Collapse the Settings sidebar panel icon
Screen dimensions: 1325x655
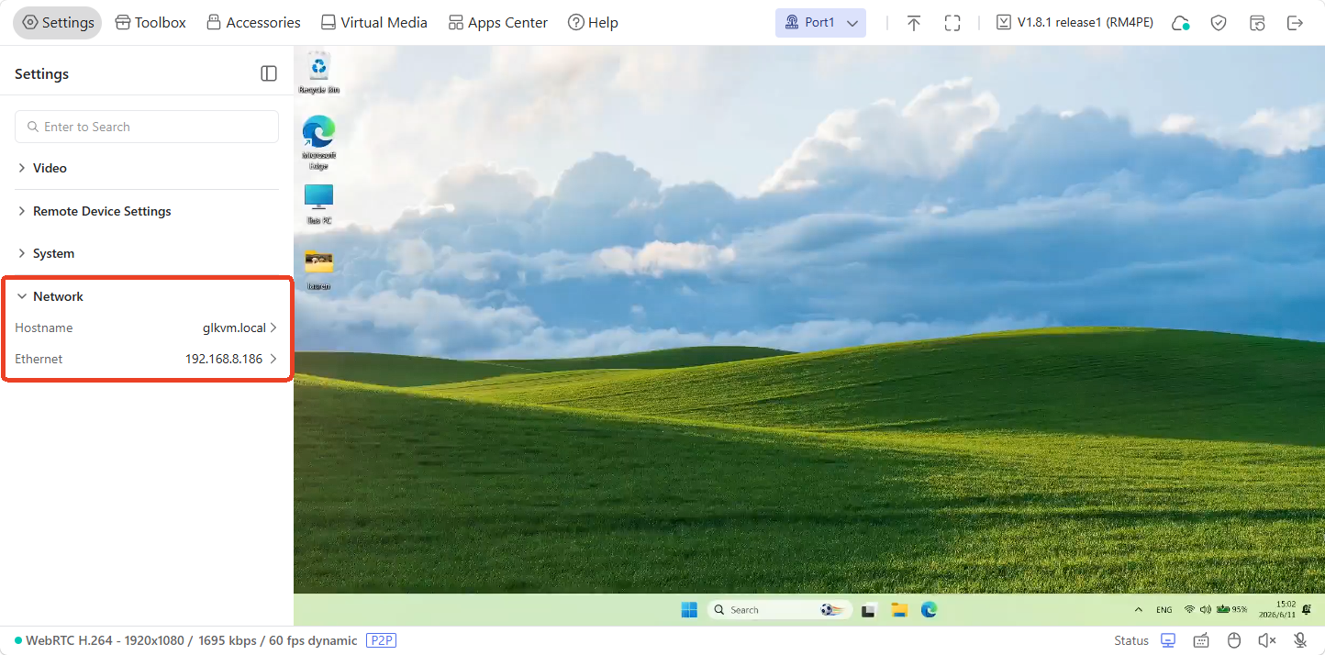269,73
